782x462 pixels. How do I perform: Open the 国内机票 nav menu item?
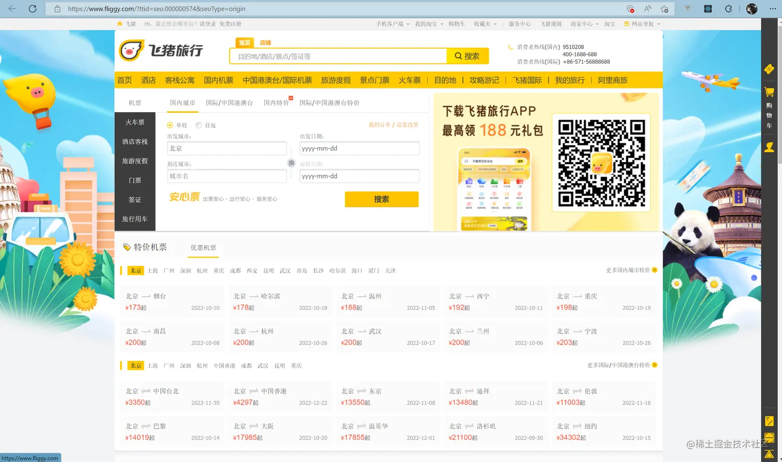(218, 80)
